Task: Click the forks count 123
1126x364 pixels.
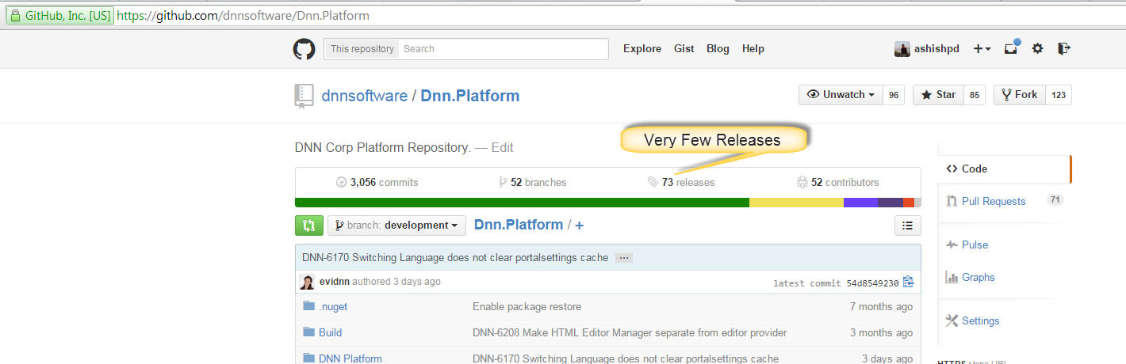Action: [1059, 95]
